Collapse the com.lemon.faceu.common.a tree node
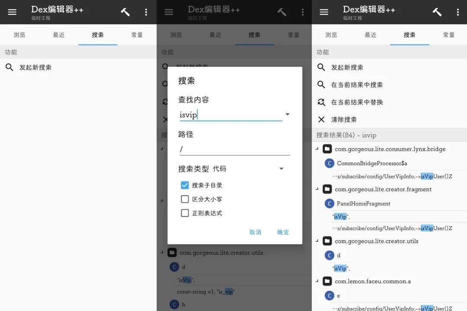Viewport: 467px width, 311px height. point(317,281)
